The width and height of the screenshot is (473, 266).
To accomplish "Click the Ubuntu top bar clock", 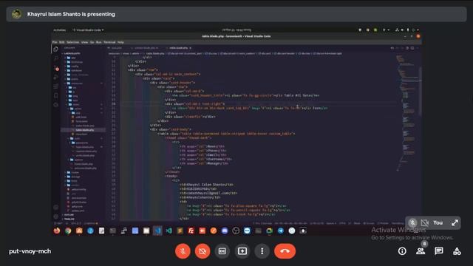I will 236,30.
